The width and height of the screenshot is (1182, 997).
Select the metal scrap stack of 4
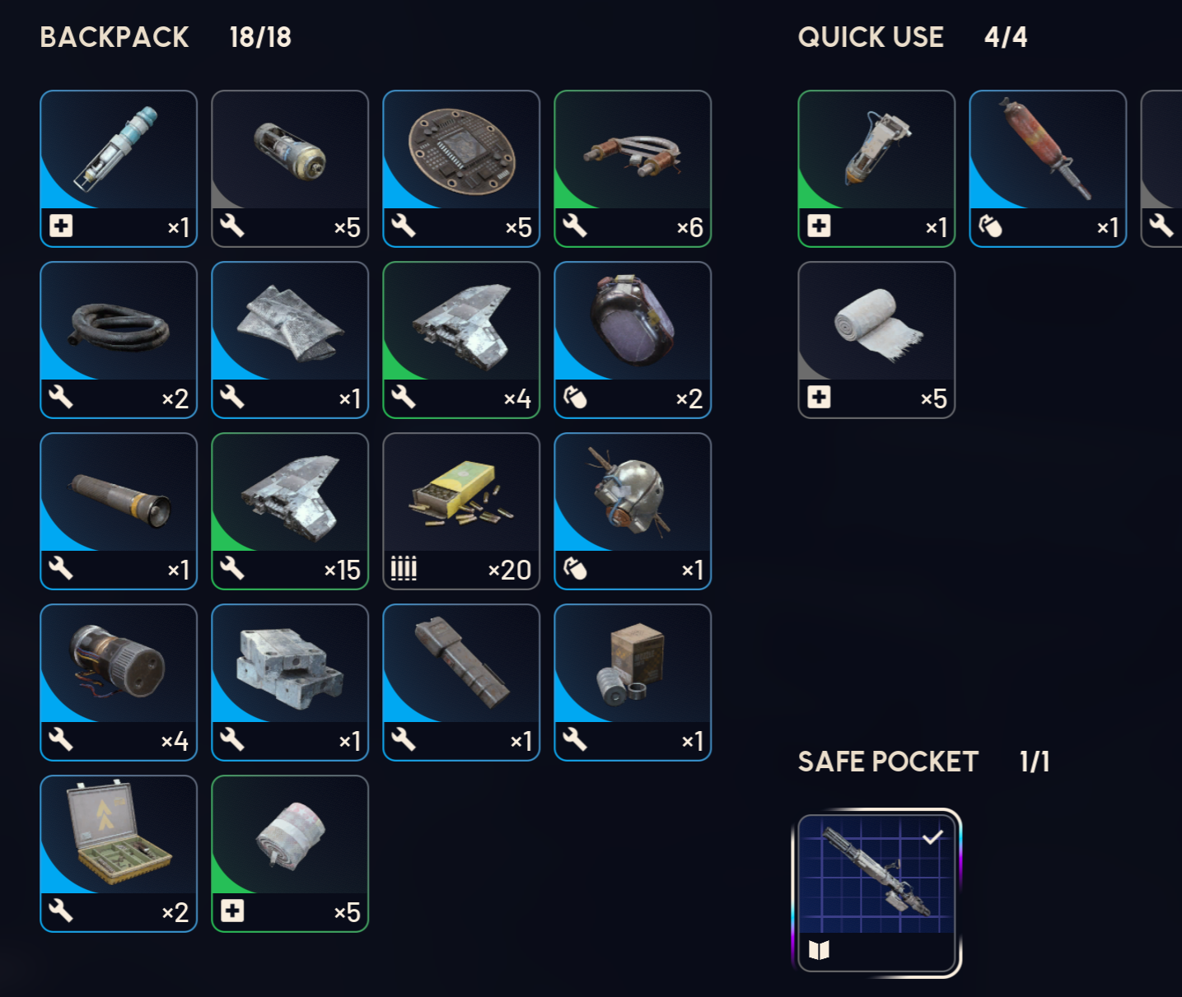coord(461,340)
